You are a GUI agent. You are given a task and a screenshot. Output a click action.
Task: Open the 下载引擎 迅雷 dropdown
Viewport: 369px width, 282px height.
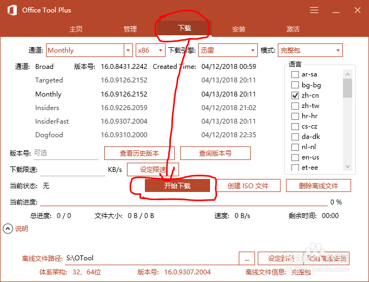click(228, 50)
